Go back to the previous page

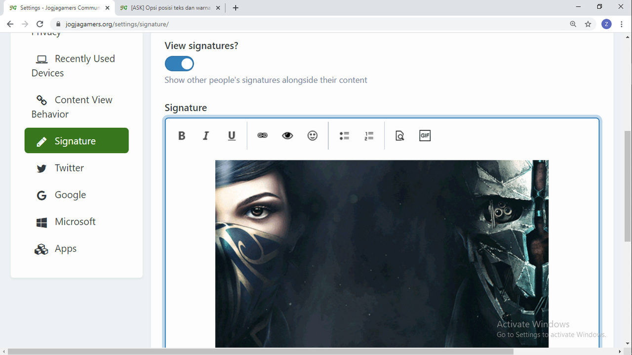point(10,24)
